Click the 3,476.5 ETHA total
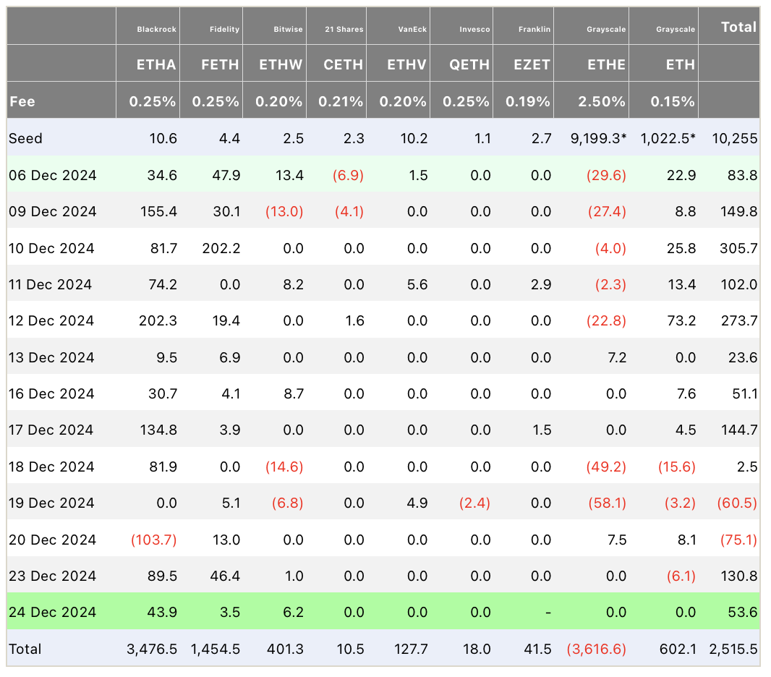This screenshot has width=771, height=677. coord(152,649)
